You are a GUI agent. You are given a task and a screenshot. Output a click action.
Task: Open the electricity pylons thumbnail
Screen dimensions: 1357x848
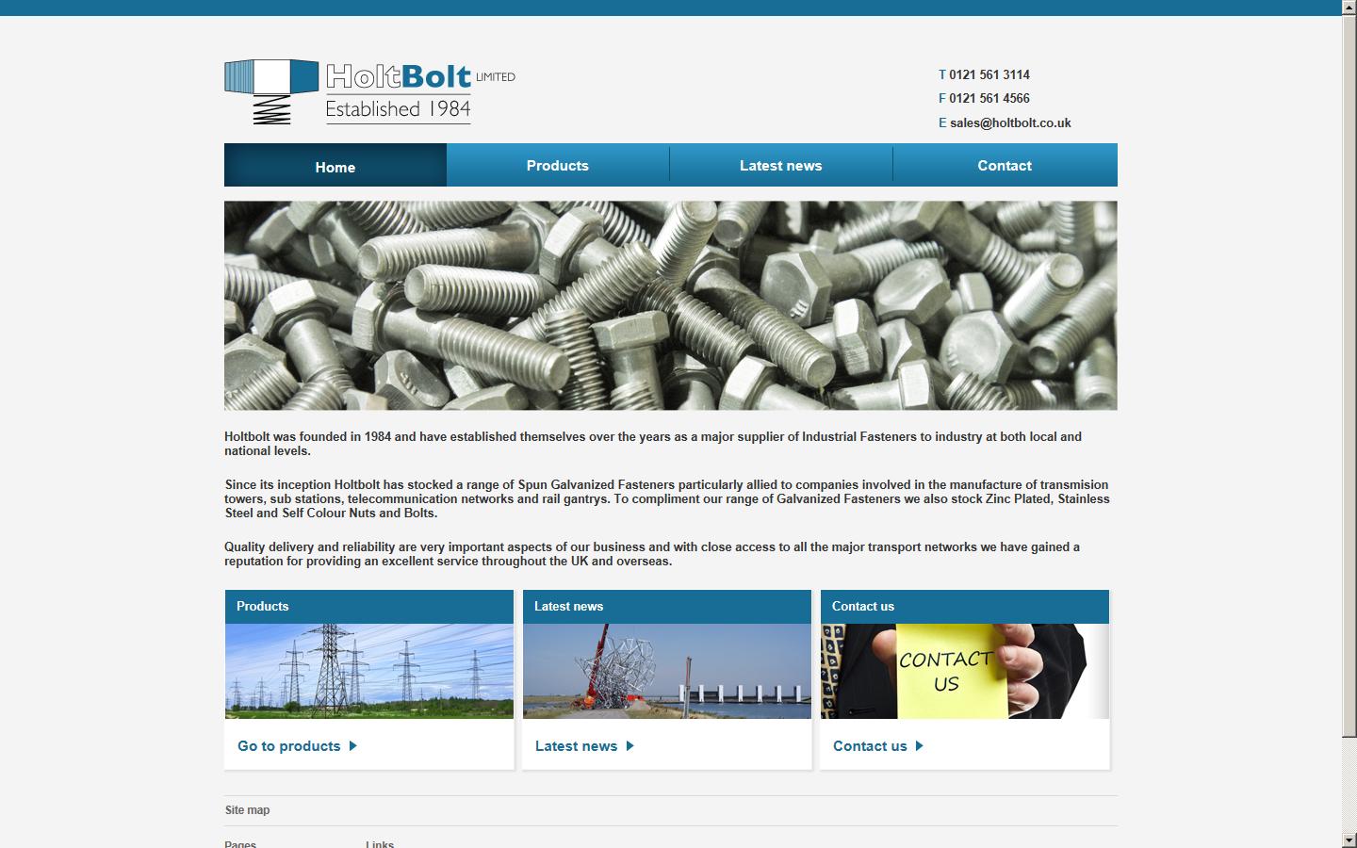pos(368,671)
